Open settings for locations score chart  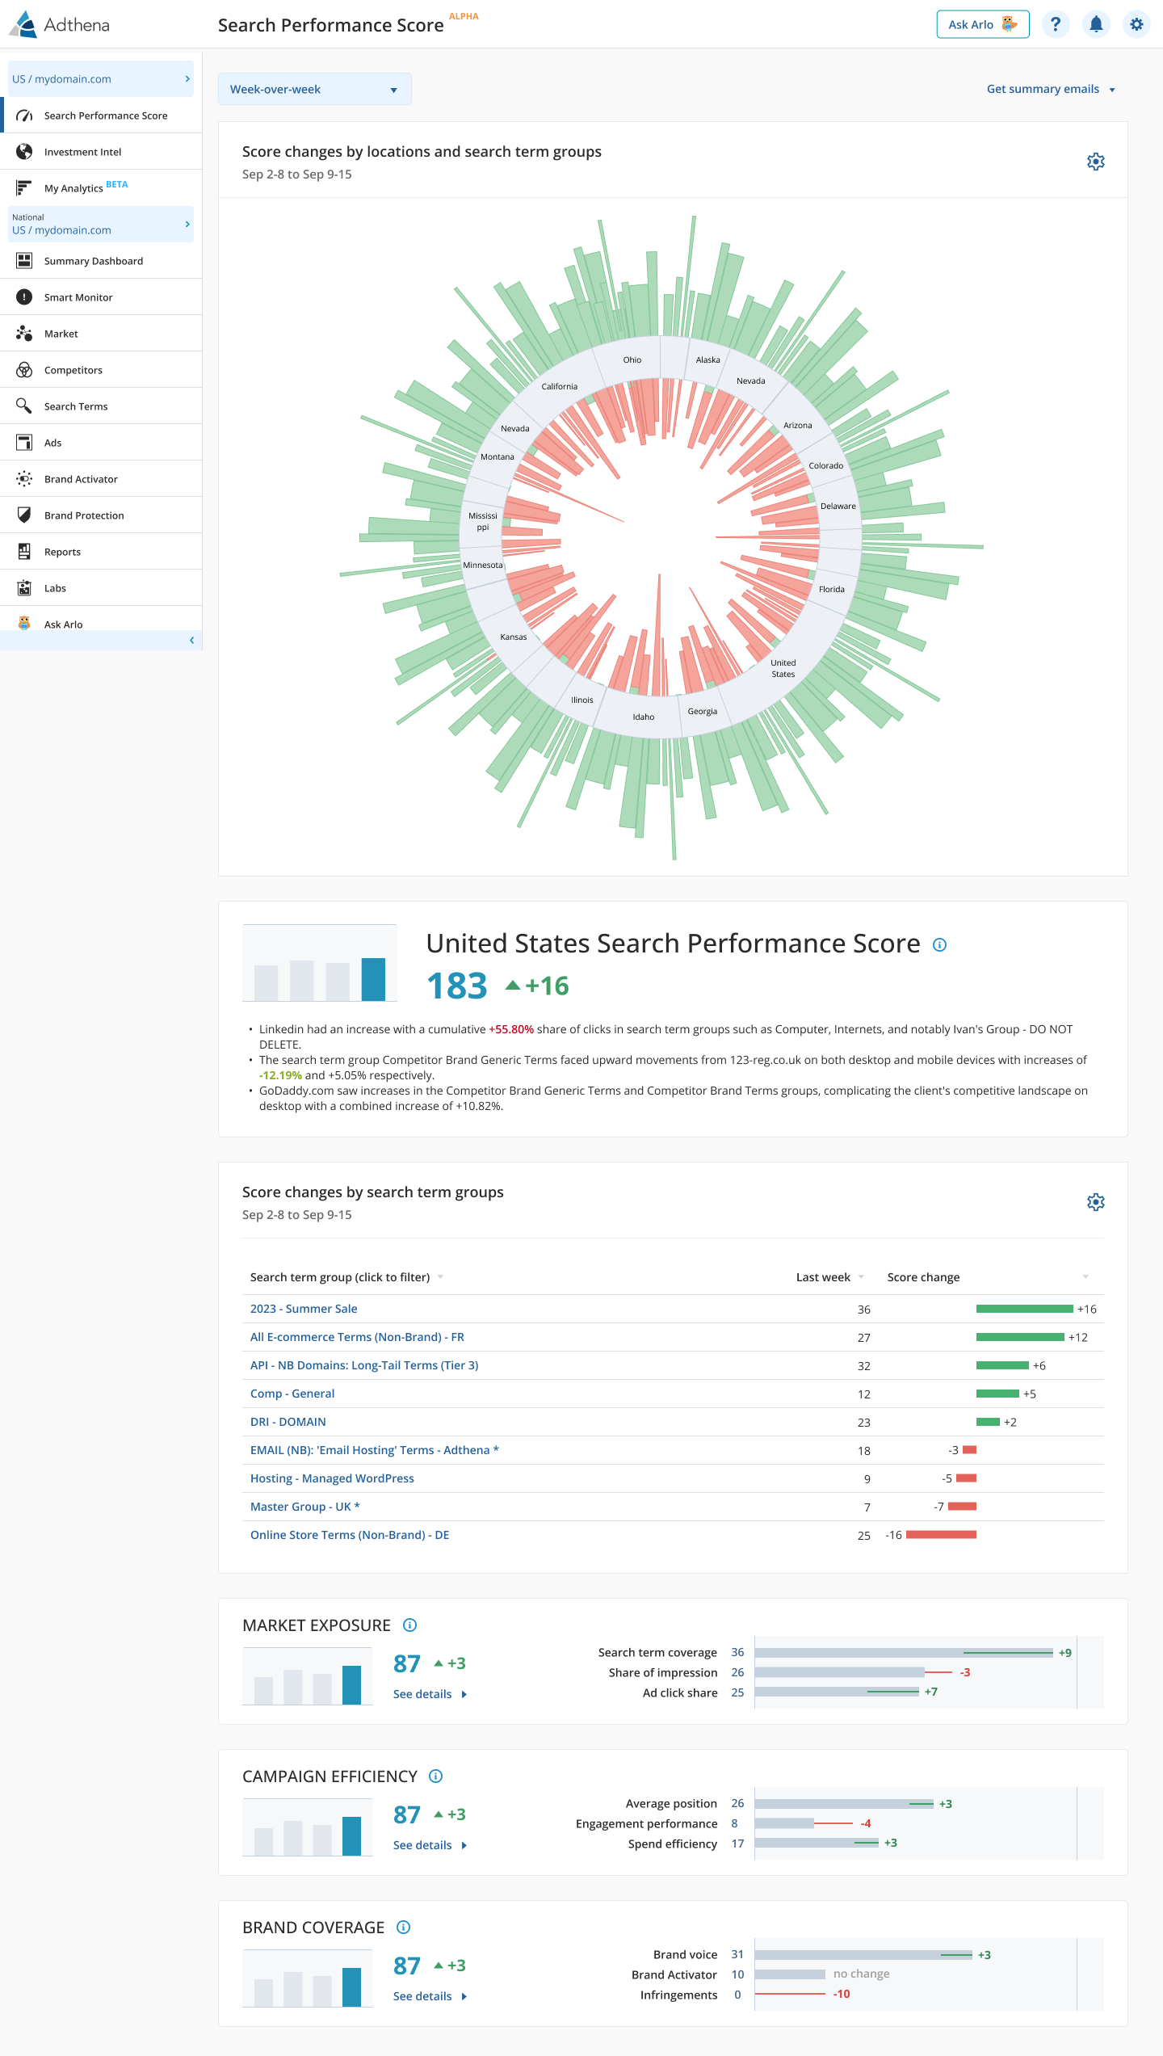[1095, 162]
